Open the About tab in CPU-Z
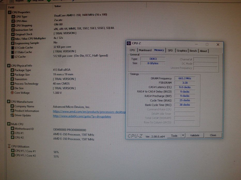 [x=203, y=51]
